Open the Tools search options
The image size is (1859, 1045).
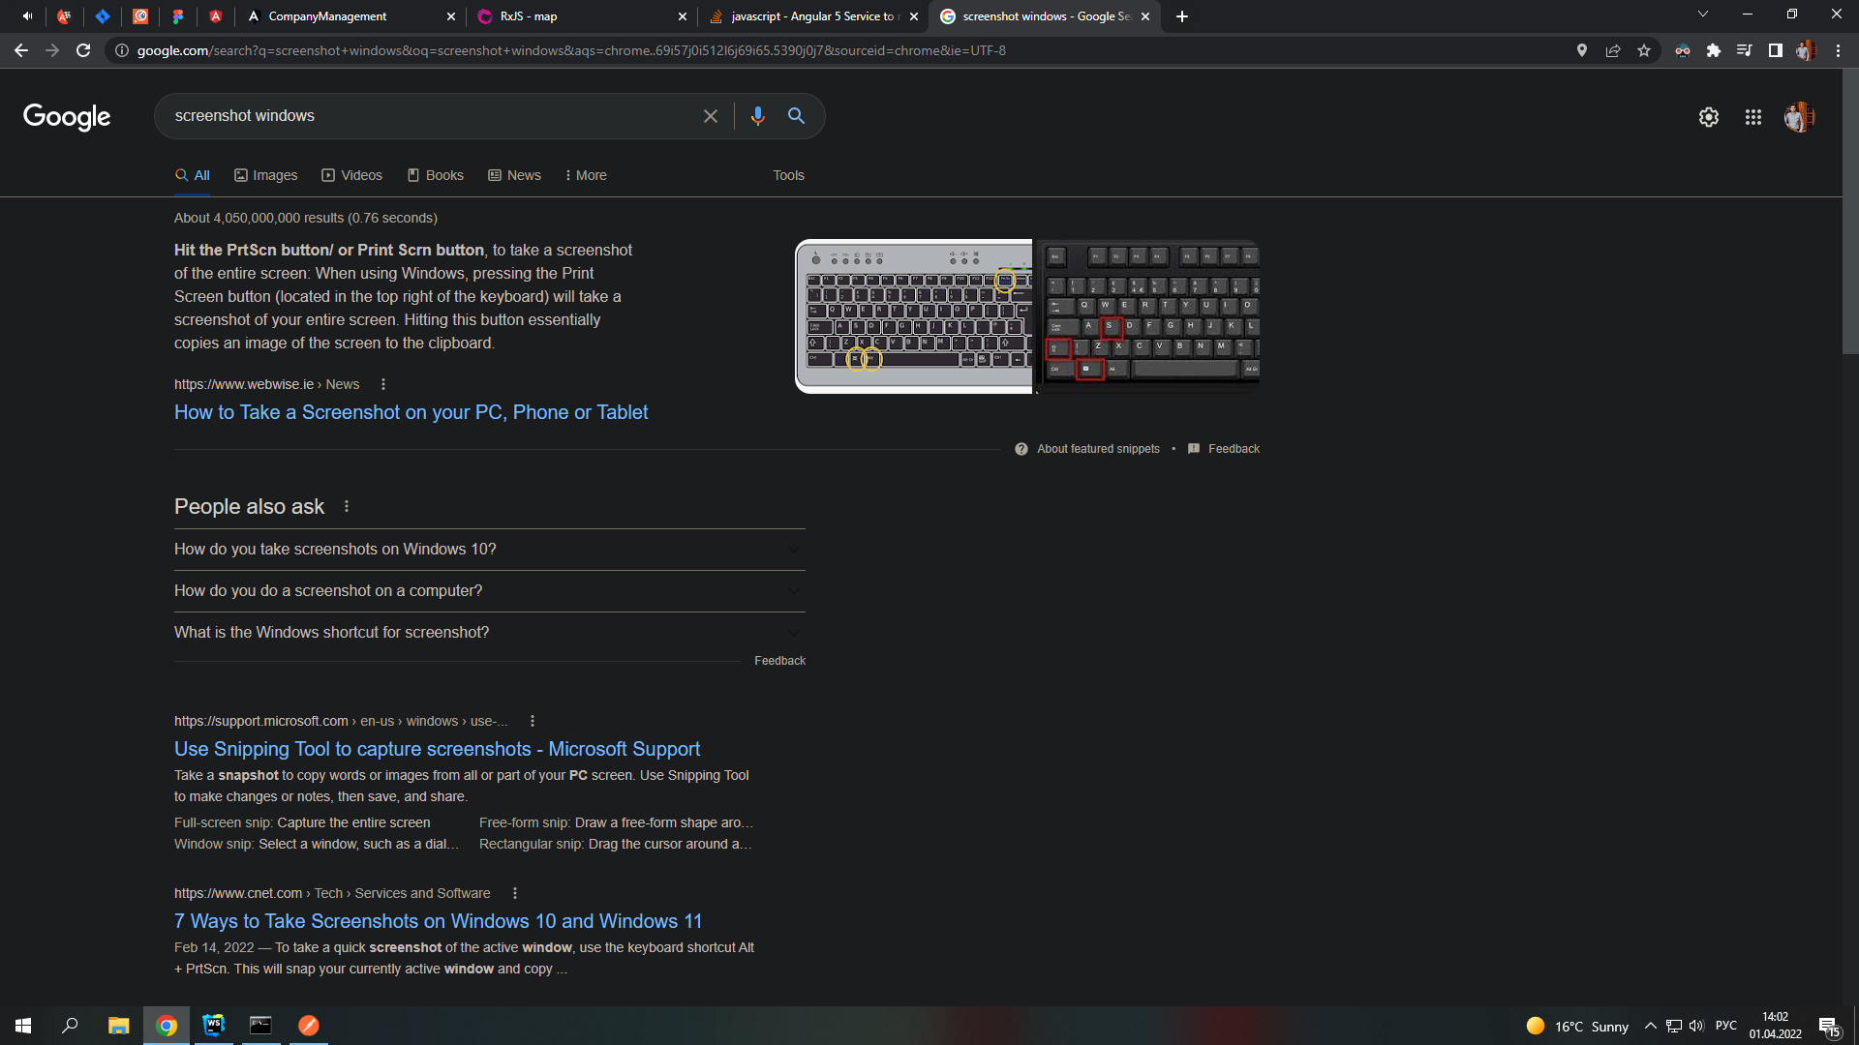coord(788,175)
